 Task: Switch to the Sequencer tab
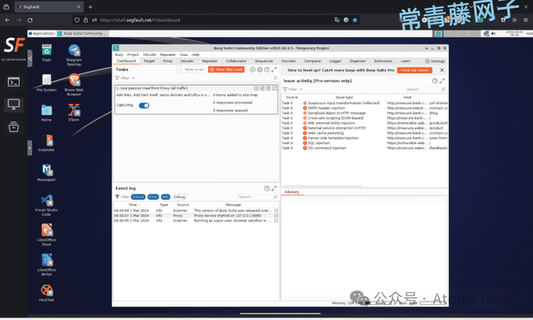[x=264, y=61]
